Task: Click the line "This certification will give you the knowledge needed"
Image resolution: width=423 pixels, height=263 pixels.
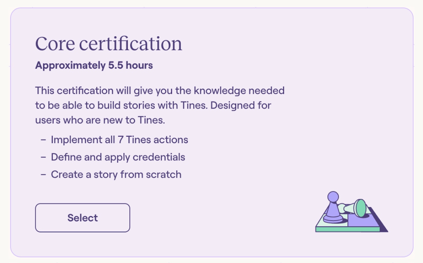Action: point(160,90)
